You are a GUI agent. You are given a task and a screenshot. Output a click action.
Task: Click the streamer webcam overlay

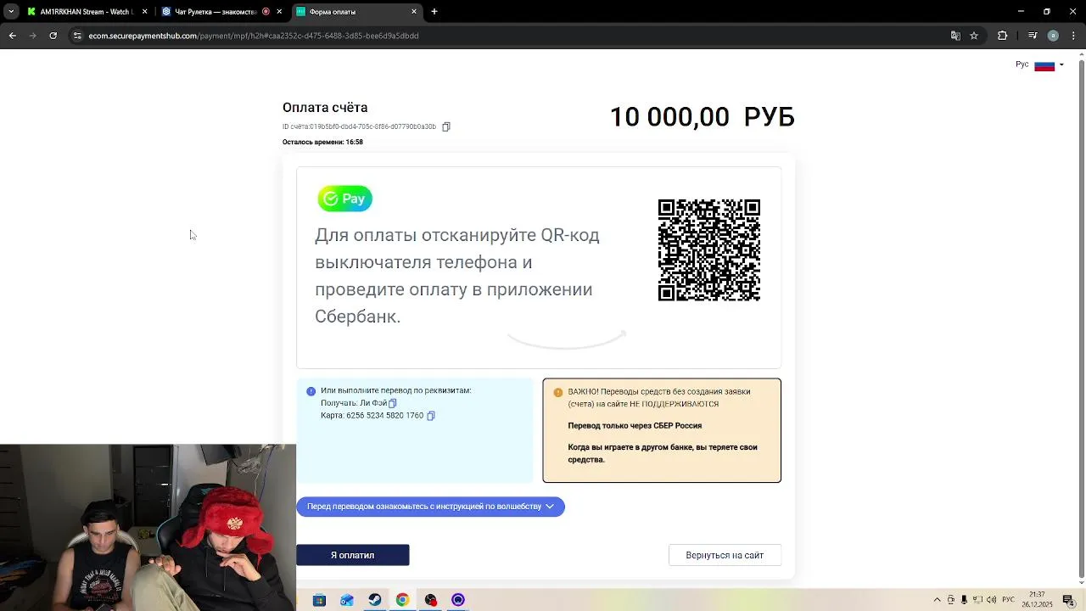coord(148,527)
